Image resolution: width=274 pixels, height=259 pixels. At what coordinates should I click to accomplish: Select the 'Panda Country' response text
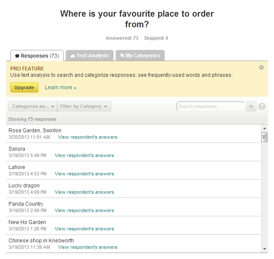coord(26,204)
